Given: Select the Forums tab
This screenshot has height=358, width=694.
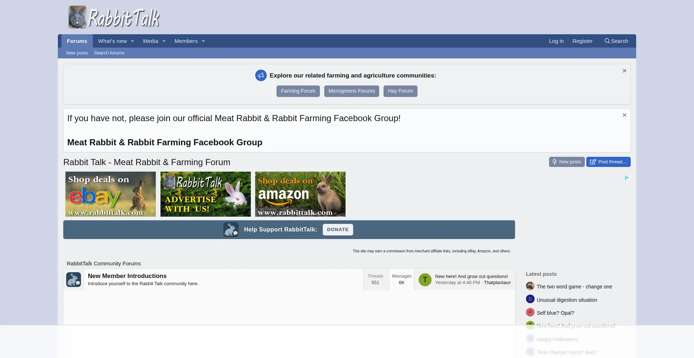Looking at the screenshot, I should click(77, 41).
